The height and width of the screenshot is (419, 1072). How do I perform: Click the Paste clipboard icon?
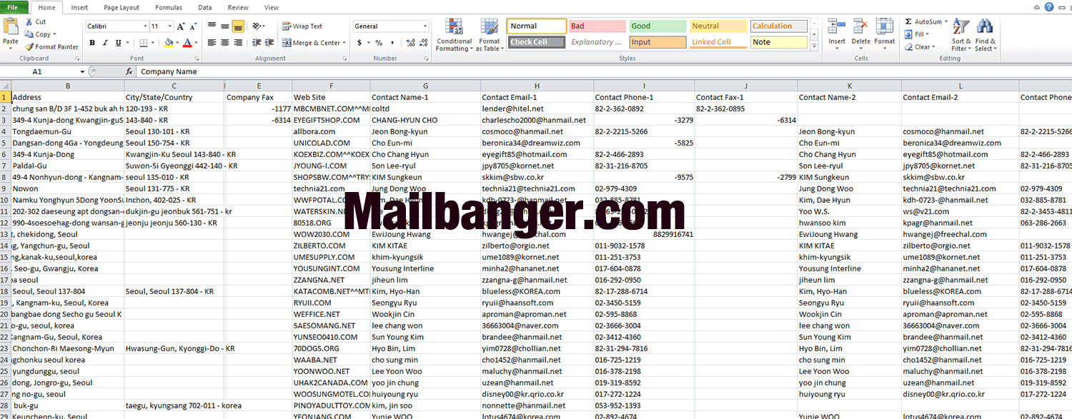pyautogui.click(x=11, y=27)
